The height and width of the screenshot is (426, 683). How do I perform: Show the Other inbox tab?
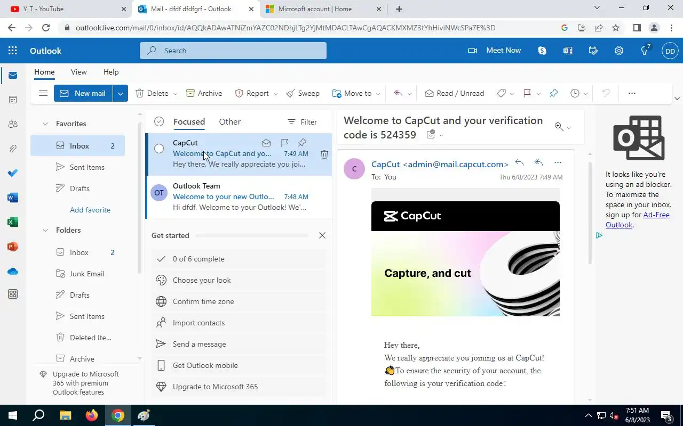(230, 122)
